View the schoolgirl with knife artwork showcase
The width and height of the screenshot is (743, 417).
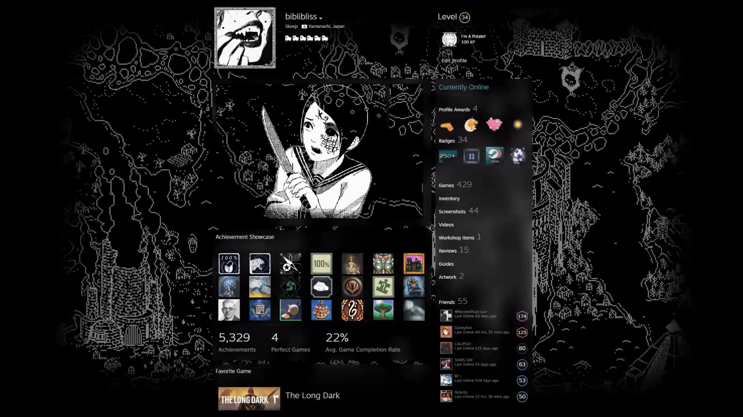click(x=319, y=151)
